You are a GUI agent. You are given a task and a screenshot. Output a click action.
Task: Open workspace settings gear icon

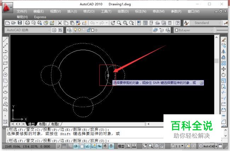tap(54, 30)
